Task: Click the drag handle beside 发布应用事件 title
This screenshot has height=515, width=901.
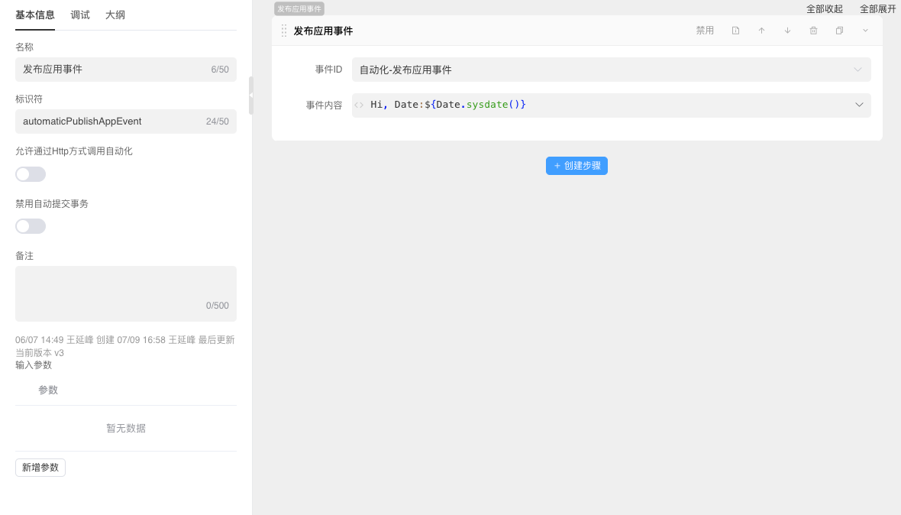Action: point(283,30)
